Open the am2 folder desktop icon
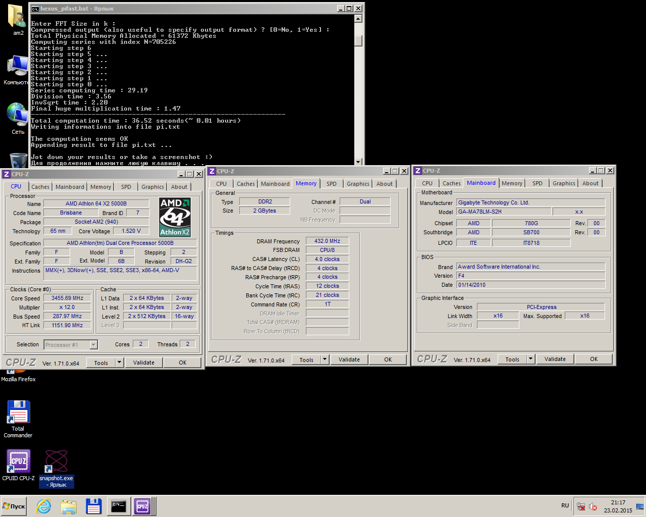 17,19
